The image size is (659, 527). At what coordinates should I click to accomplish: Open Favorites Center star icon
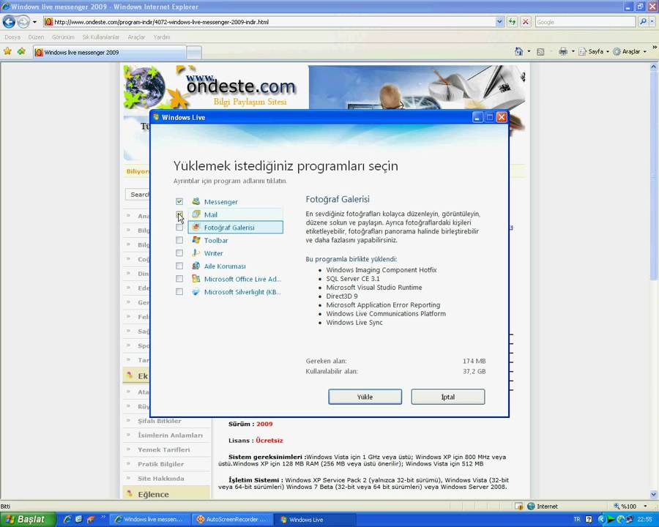7,51
